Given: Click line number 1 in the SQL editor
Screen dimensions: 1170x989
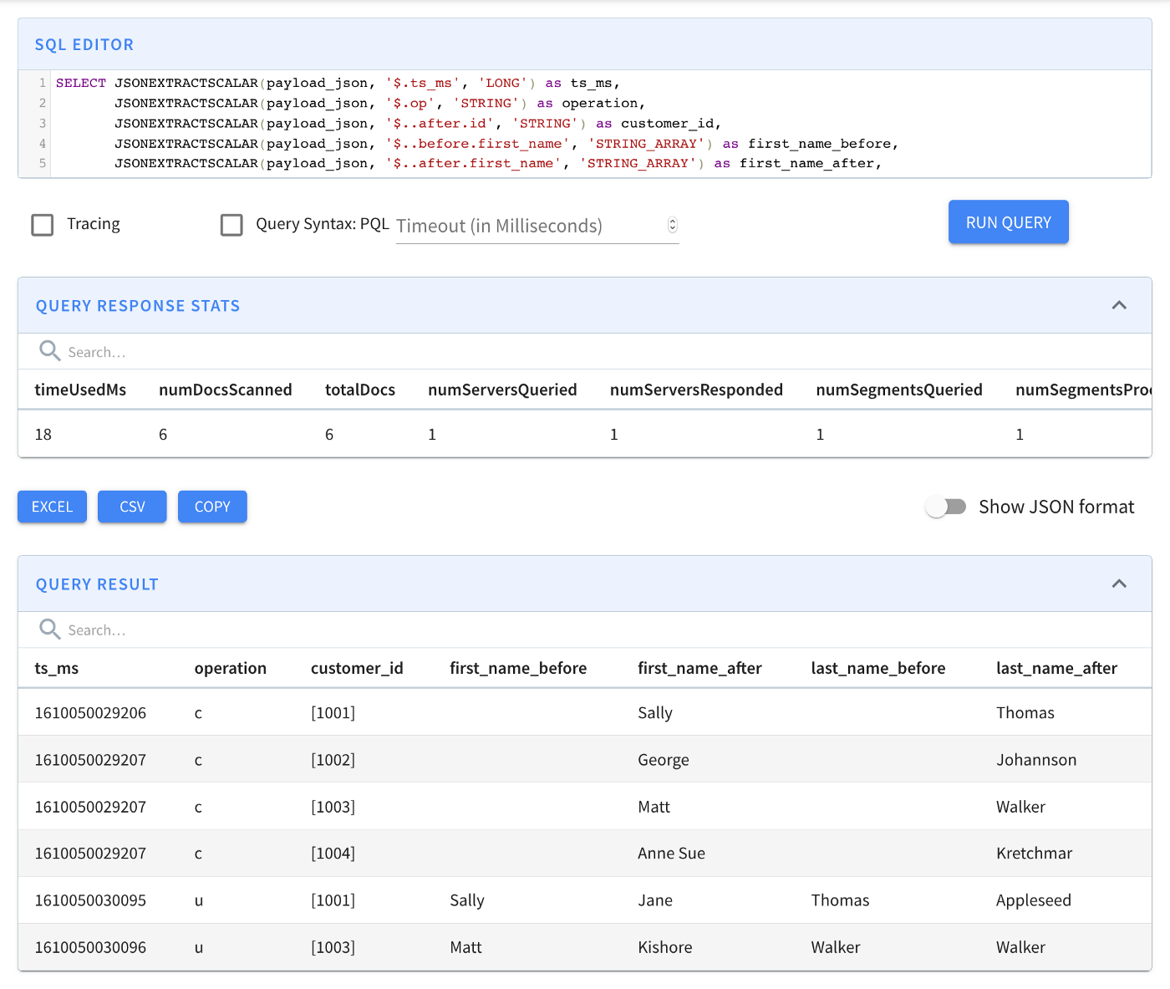Looking at the screenshot, I should pyautogui.click(x=42, y=83).
